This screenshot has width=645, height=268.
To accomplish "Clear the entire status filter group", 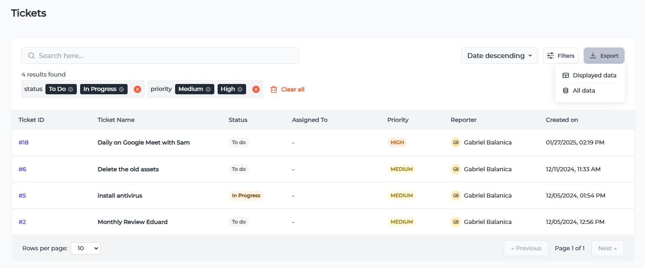I will click(138, 89).
